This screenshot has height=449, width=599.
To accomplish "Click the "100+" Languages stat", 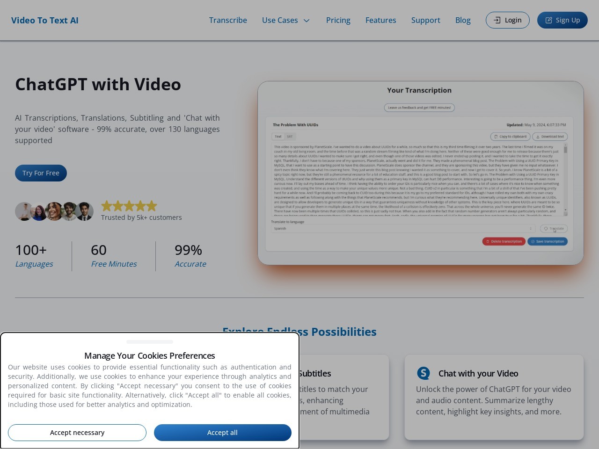I will (34, 256).
